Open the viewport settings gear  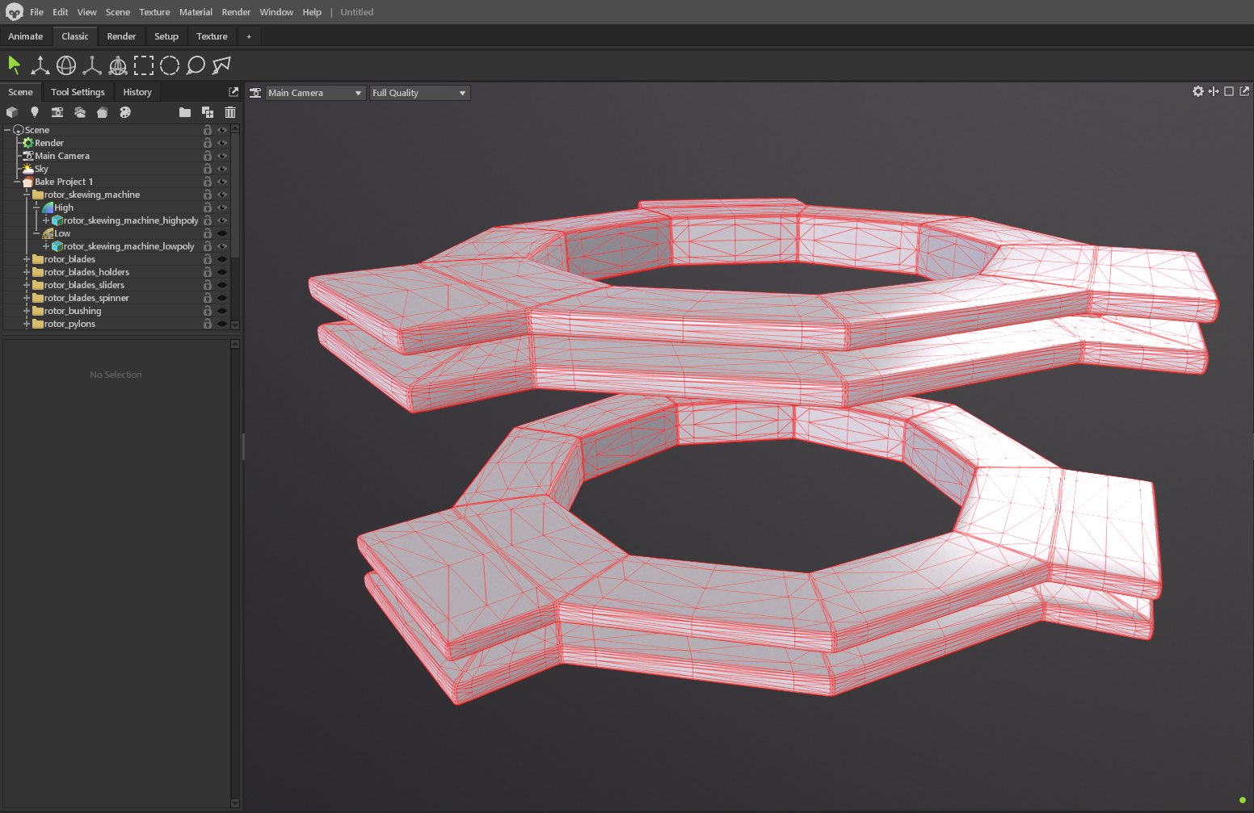pyautogui.click(x=1198, y=91)
